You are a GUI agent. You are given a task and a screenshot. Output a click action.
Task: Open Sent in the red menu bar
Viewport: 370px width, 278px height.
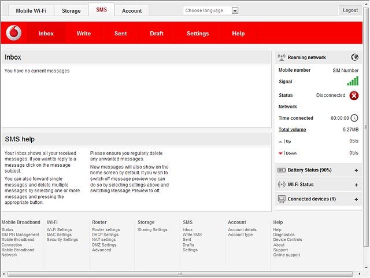click(121, 34)
